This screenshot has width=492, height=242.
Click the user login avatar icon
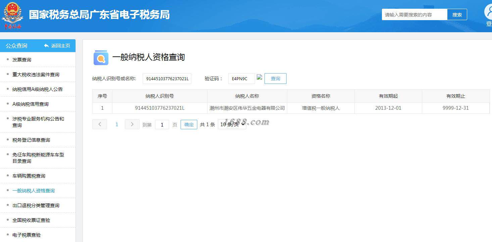coord(489,12)
